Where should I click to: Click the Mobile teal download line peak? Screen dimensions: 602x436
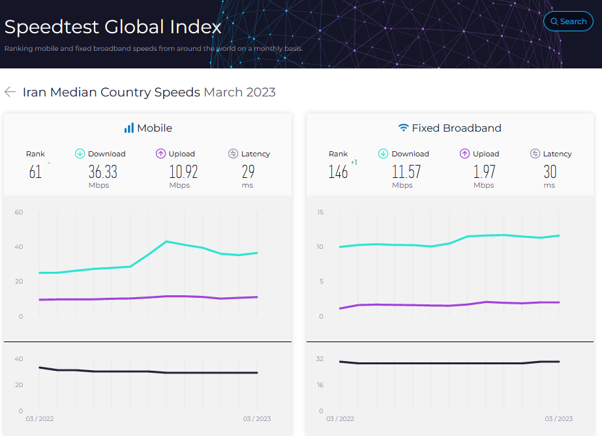167,242
